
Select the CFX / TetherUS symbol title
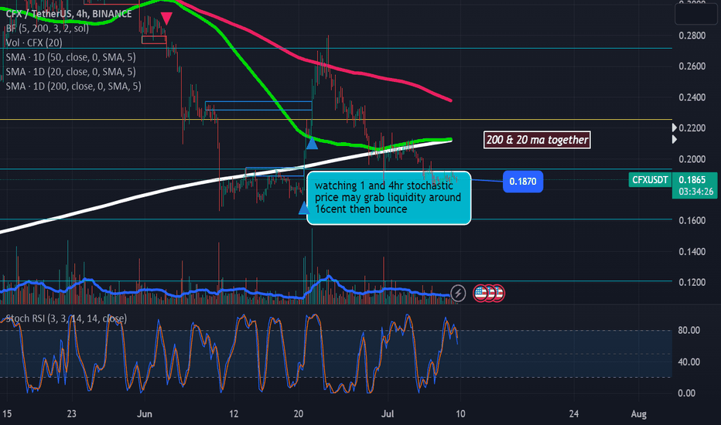click(x=69, y=14)
